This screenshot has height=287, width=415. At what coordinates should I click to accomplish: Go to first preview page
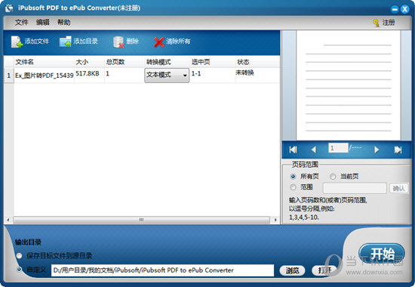293,150
